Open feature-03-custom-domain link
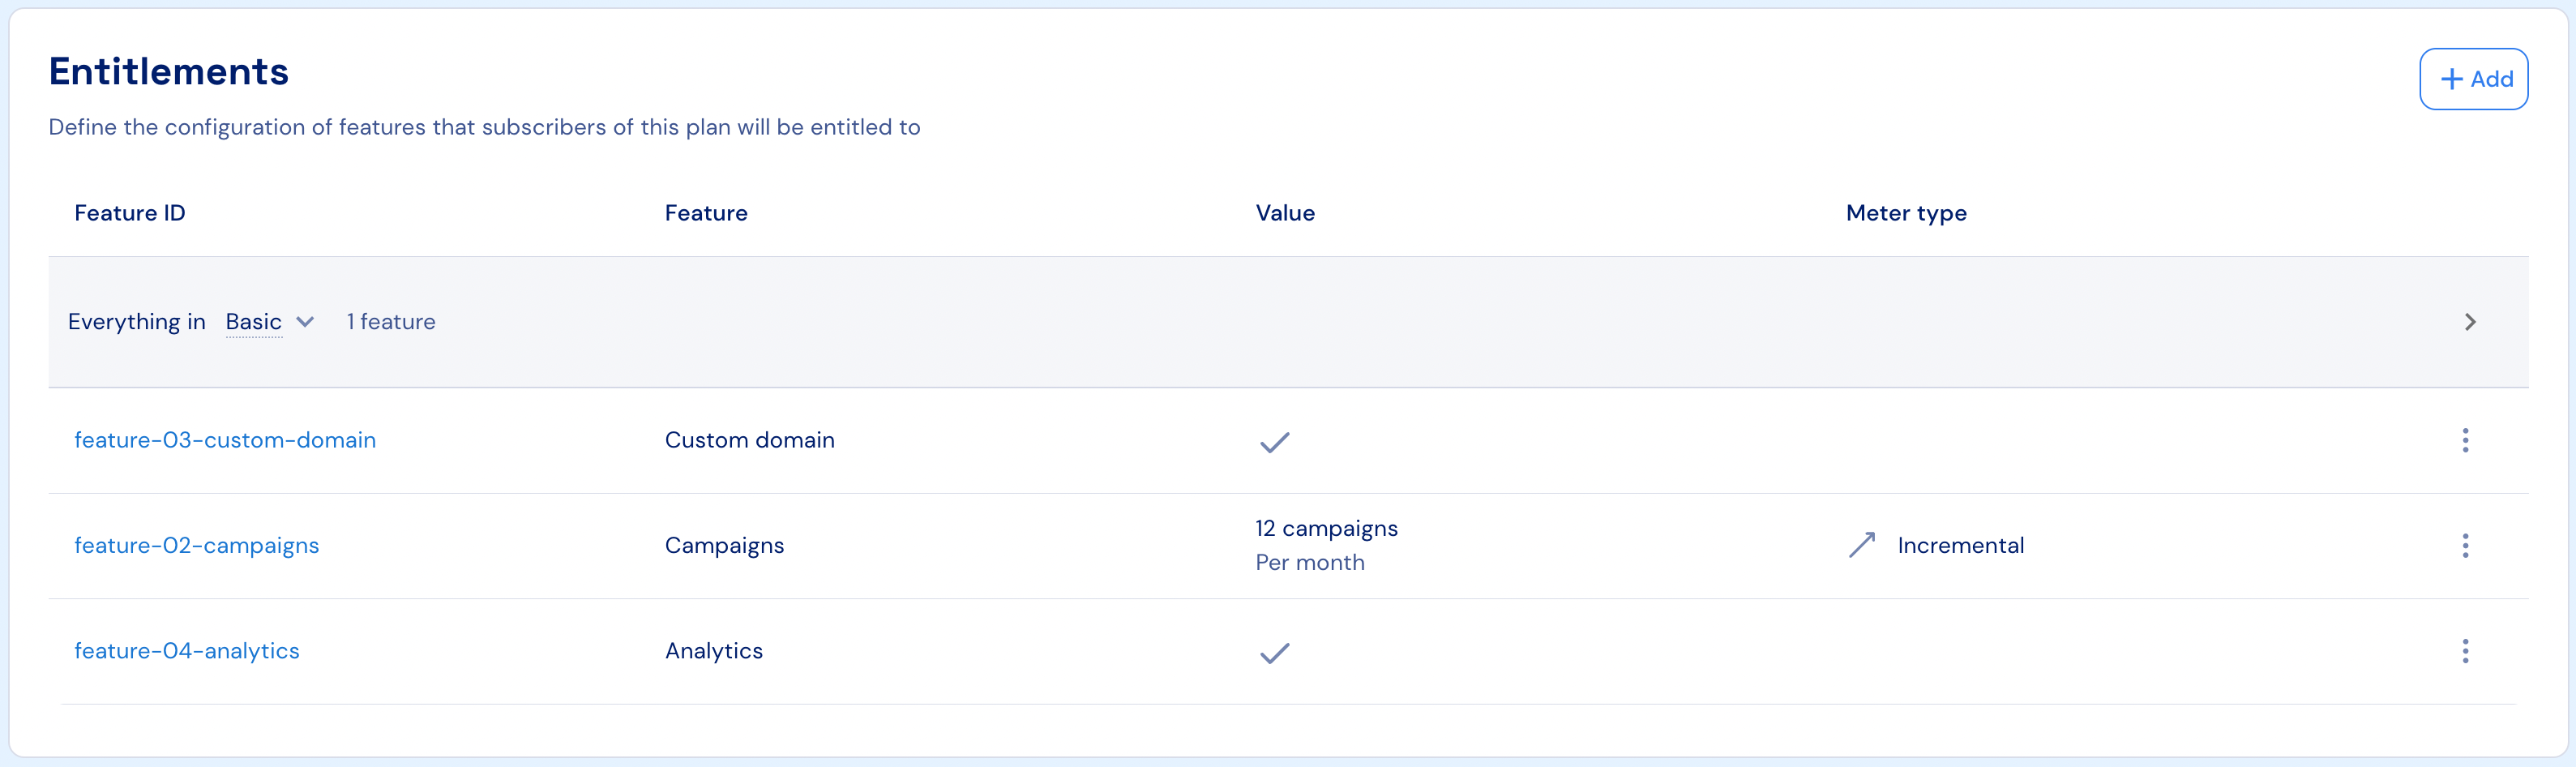 225,440
